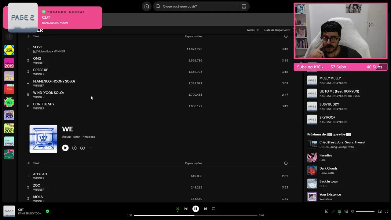Show lyrics with microphone icon
391x220 pixels.
pyautogui.click(x=333, y=211)
